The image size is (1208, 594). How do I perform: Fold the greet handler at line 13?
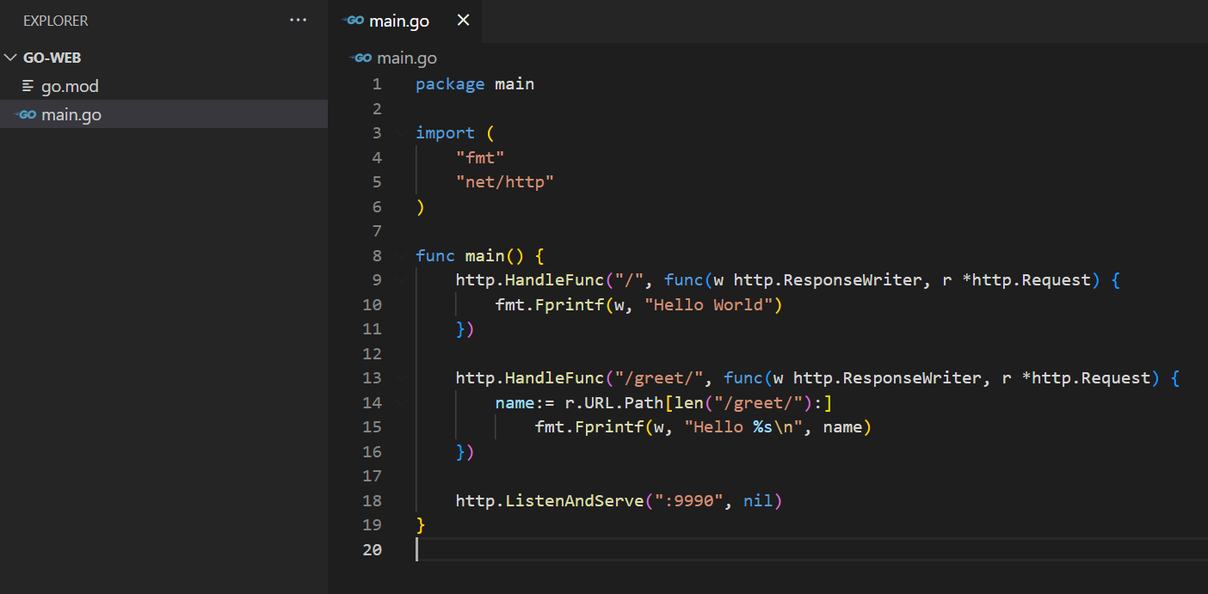[400, 378]
